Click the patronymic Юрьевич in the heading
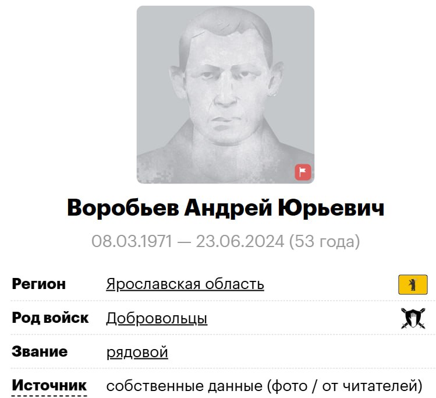Image resolution: width=436 pixels, height=398 pixels. 331,208
